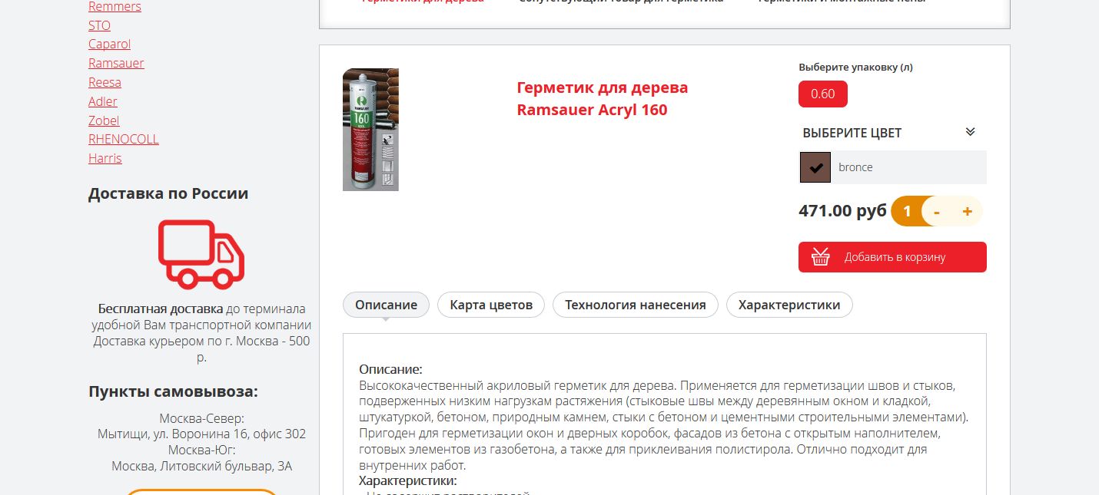Open the Caparol brand link
The image size is (1099, 495).
[x=109, y=45]
